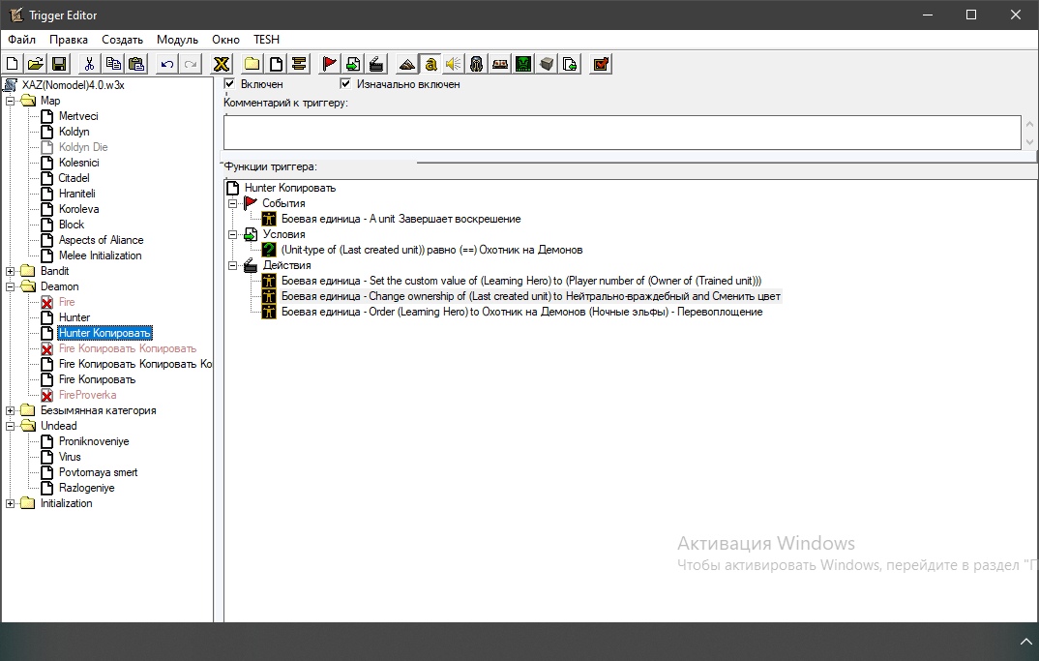The image size is (1039, 661).
Task: Select the Unit-type equals Охотник на Демонов condition
Action: (x=431, y=250)
